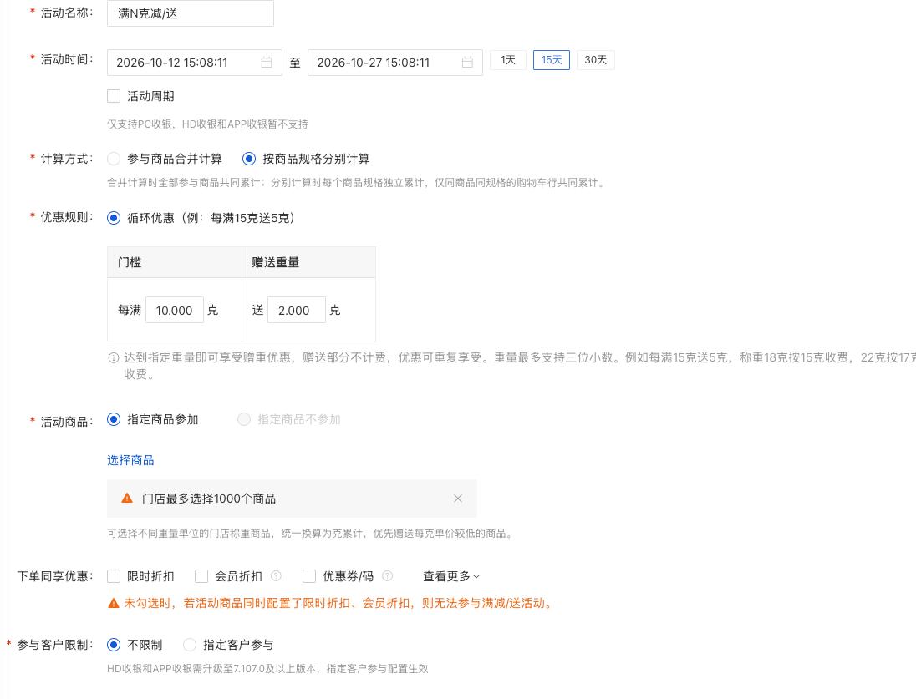Click the 赠送重量 table header
This screenshot has width=916, height=699.
[308, 262]
